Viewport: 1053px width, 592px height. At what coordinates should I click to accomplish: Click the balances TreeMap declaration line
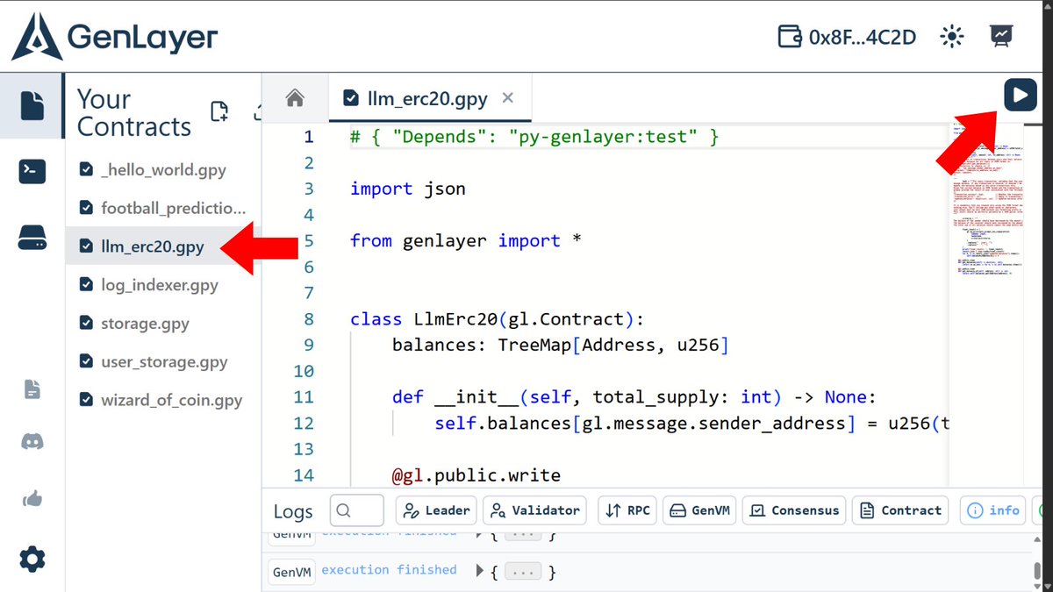560,345
